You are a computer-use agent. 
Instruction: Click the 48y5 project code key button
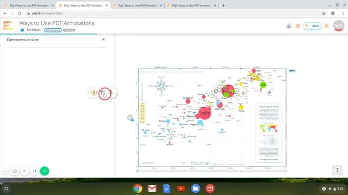click(312, 26)
